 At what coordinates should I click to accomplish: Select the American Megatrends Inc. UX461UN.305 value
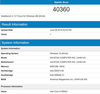tap(68, 79)
